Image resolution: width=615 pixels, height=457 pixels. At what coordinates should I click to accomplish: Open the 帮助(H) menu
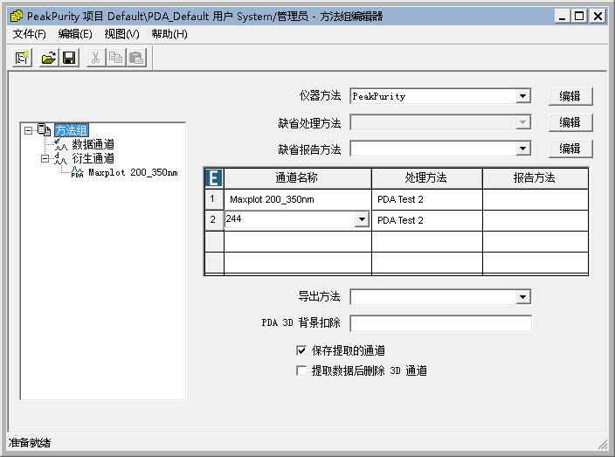[169, 34]
